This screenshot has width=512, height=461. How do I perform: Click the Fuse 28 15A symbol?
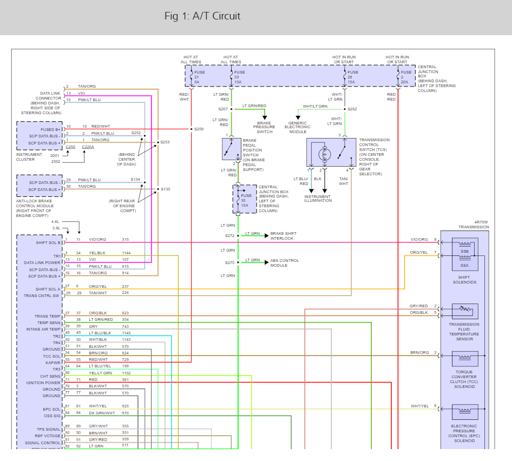tap(345, 77)
